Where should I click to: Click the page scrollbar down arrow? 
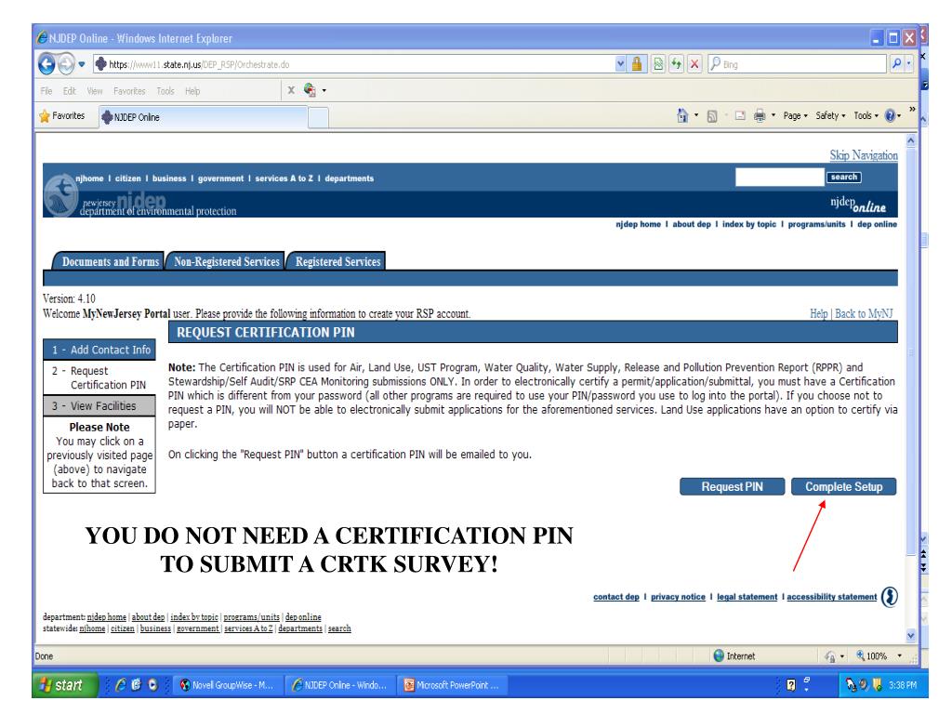coord(911,636)
